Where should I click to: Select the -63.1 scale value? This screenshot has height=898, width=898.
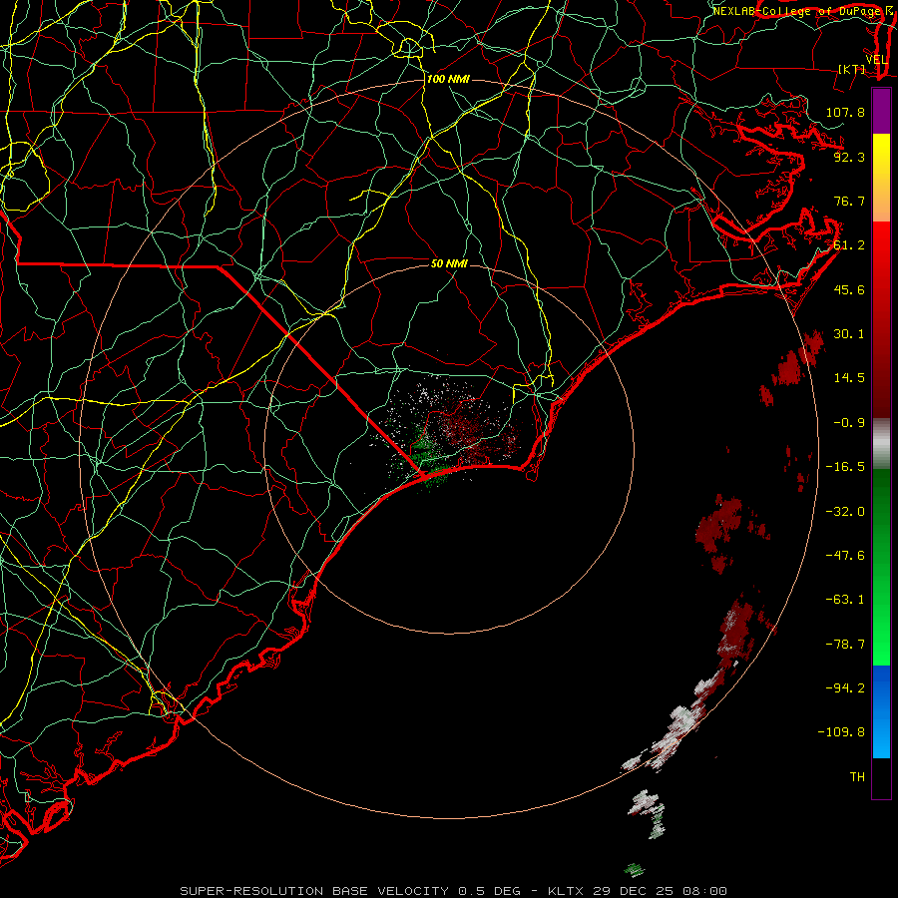[x=845, y=600]
